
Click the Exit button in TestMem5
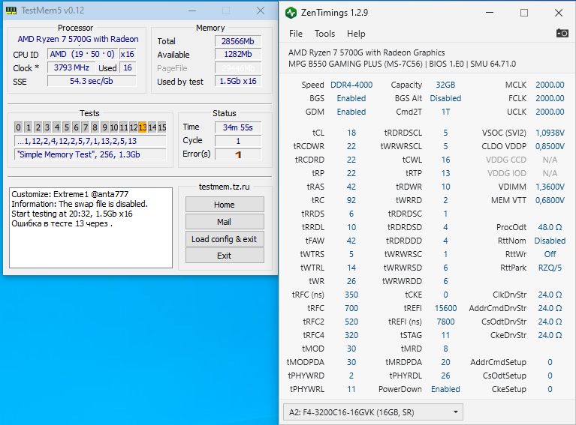[225, 256]
